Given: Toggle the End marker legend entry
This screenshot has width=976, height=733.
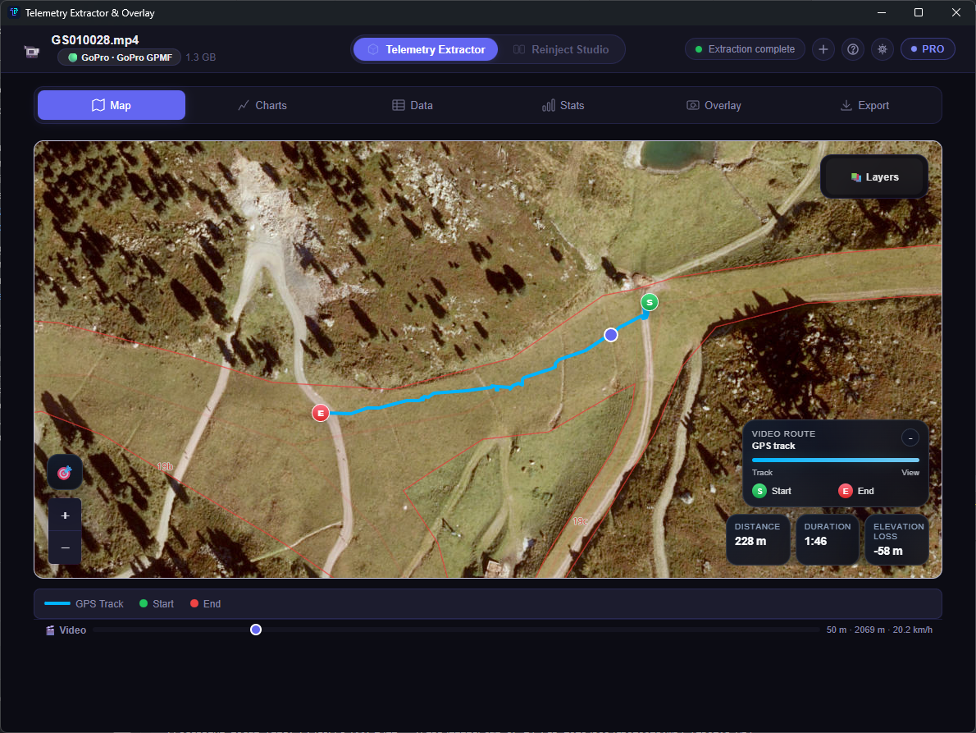Looking at the screenshot, I should [205, 603].
